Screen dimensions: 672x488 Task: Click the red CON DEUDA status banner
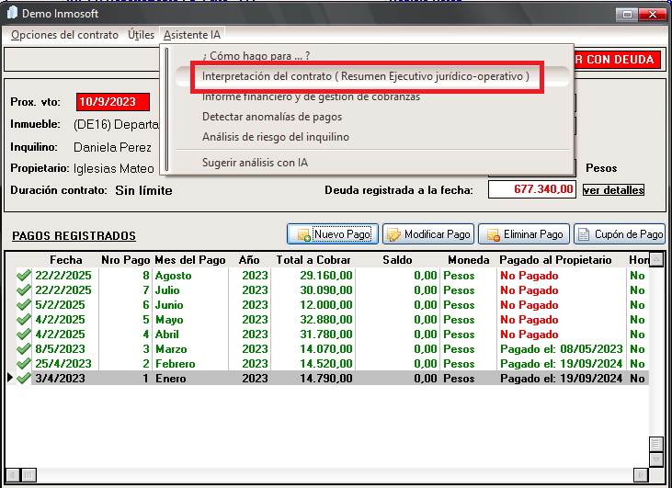[615, 60]
